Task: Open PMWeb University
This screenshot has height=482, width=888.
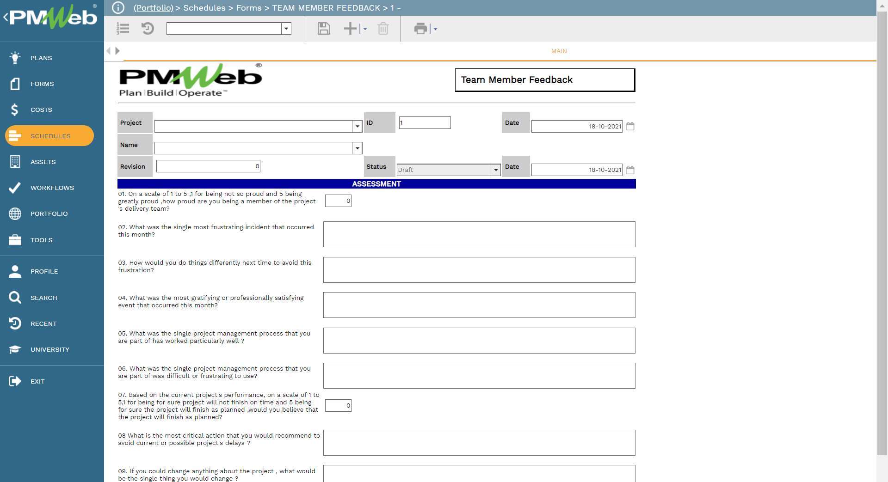Action: point(49,349)
